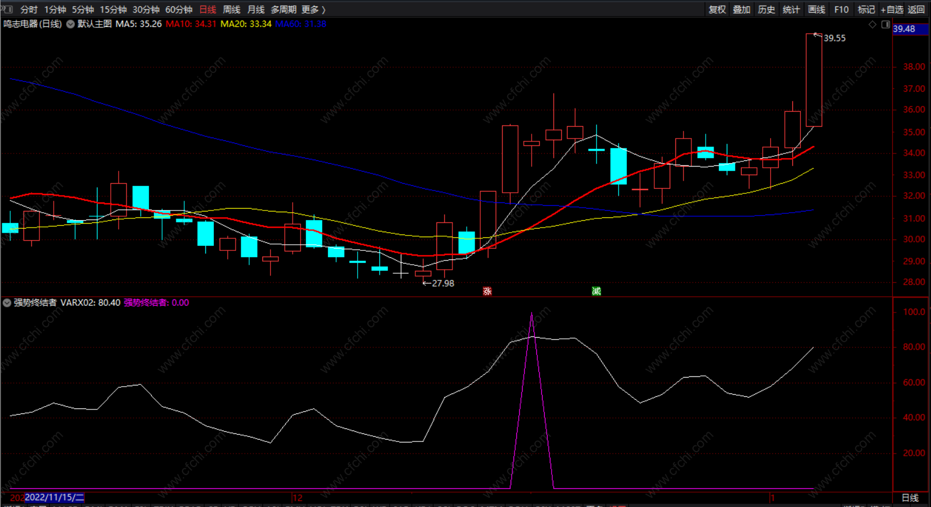The width and height of the screenshot is (931, 507).
Task: Click the 返回 back button
Action: [x=916, y=10]
